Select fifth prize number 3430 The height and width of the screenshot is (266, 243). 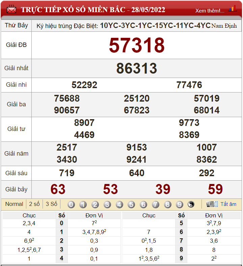(66, 159)
